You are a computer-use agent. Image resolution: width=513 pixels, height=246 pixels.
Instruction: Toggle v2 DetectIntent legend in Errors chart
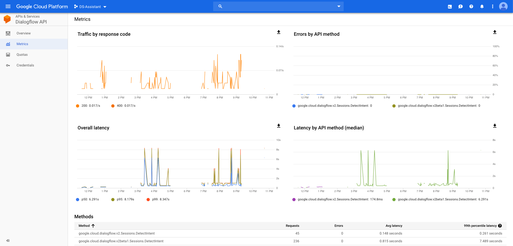click(332, 106)
